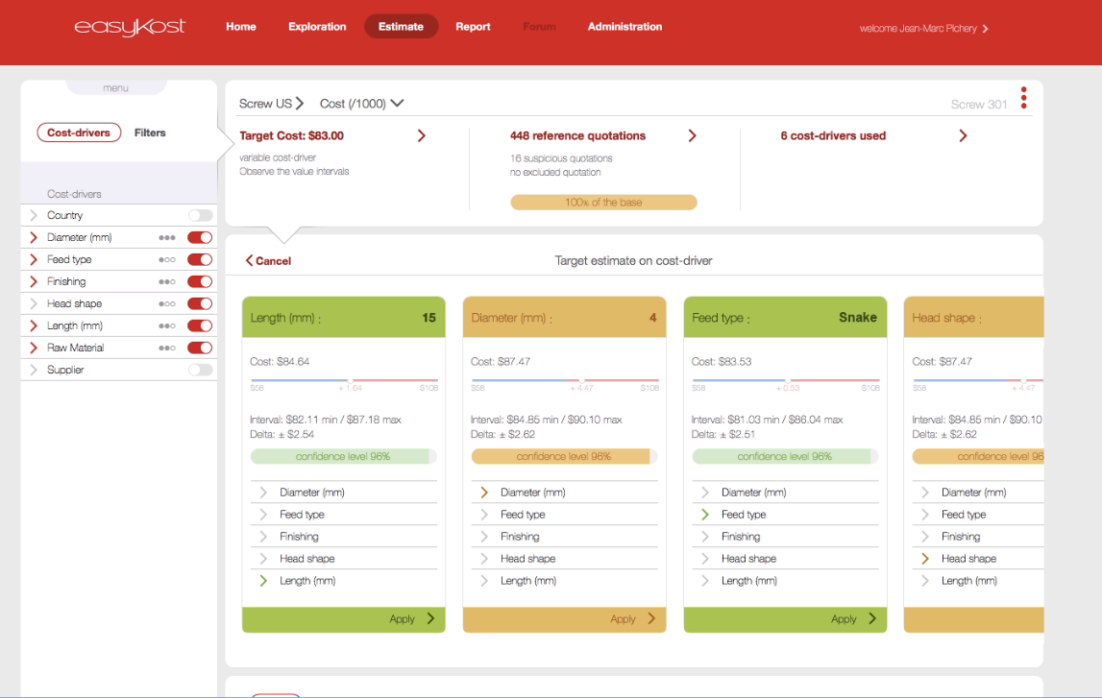The width and height of the screenshot is (1102, 698).
Task: Open the Report tab
Action: coord(473,27)
